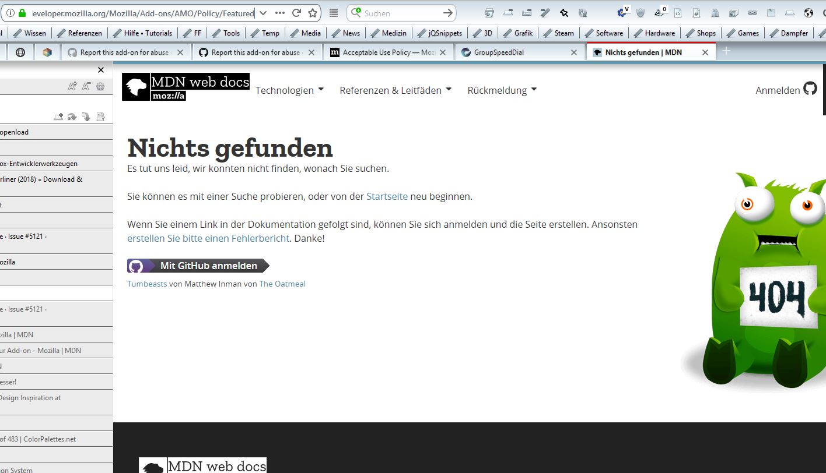The height and width of the screenshot is (473, 826).
Task: Open the Hardware bookmarks folder
Action: point(654,33)
